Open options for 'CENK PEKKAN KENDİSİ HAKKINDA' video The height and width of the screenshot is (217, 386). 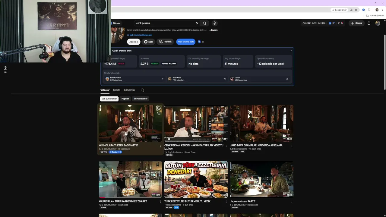[x=226, y=146]
